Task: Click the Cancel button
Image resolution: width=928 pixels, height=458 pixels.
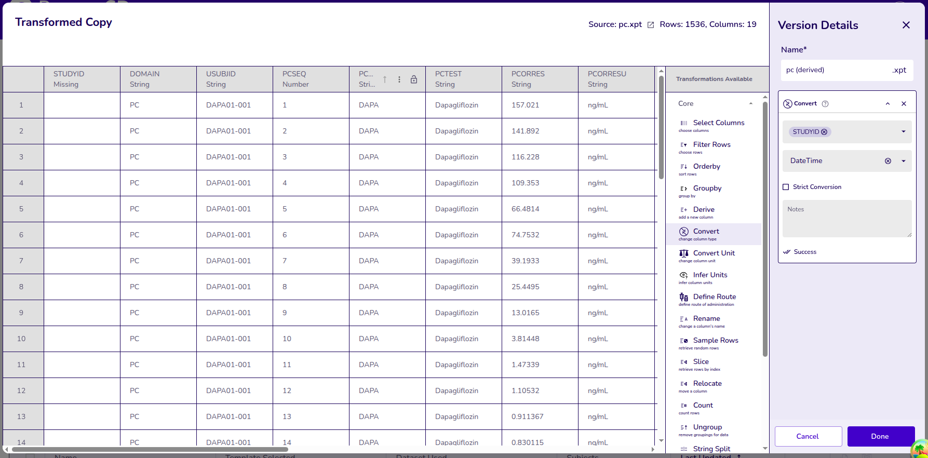Action: pyautogui.click(x=808, y=436)
